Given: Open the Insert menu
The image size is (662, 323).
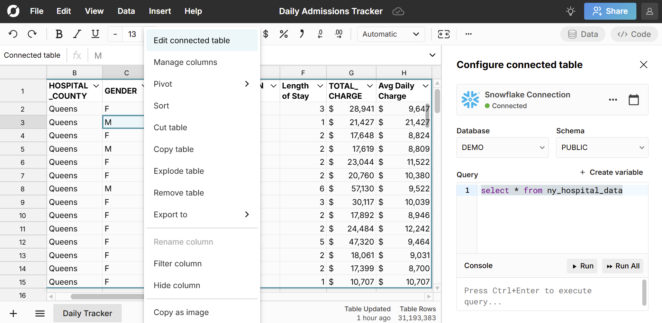Looking at the screenshot, I should coord(160,11).
